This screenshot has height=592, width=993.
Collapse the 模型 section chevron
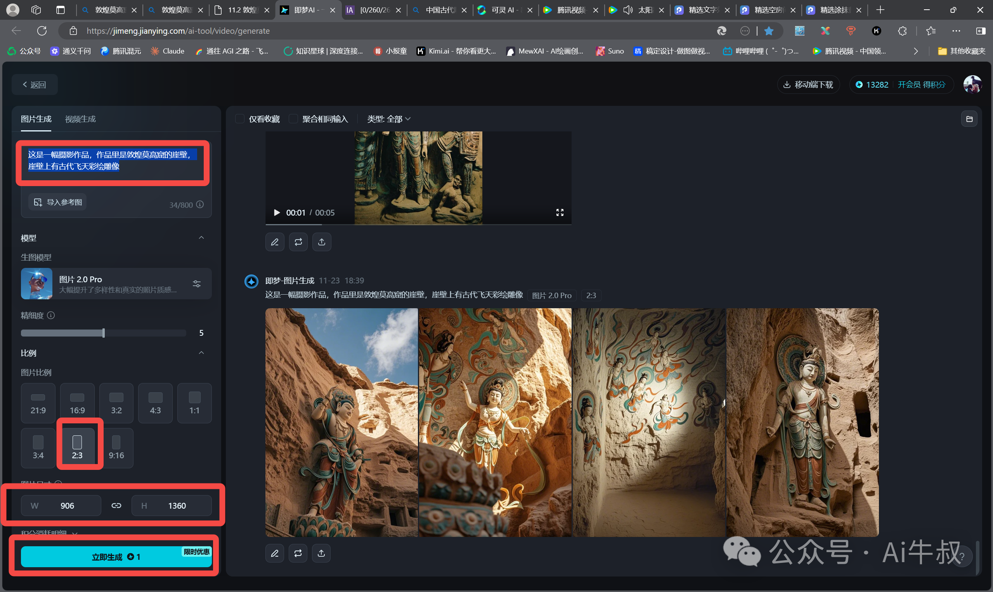tap(201, 238)
